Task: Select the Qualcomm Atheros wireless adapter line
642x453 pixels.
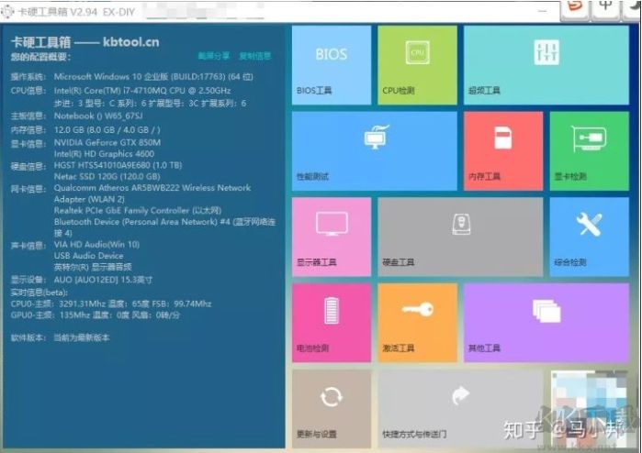Action: [152, 193]
